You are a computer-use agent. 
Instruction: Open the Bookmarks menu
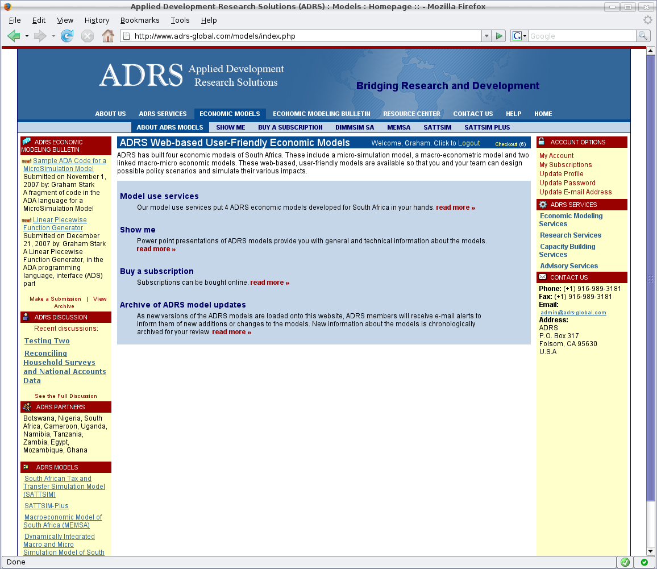(x=140, y=20)
